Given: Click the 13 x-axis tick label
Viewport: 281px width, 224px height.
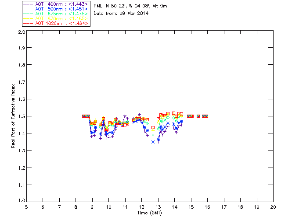Looking at the screenshot, I should click(158, 207).
